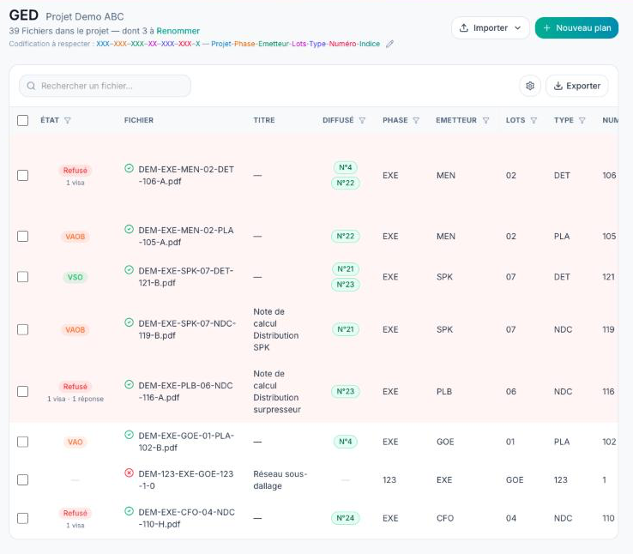Click green check icon of DEM-EXE-SPK-07-NDC-119-B.pdf

[130, 322]
